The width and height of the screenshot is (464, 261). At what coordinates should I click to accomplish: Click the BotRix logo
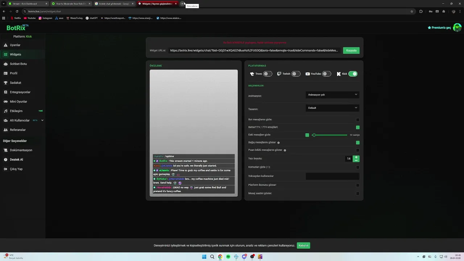tap(17, 28)
